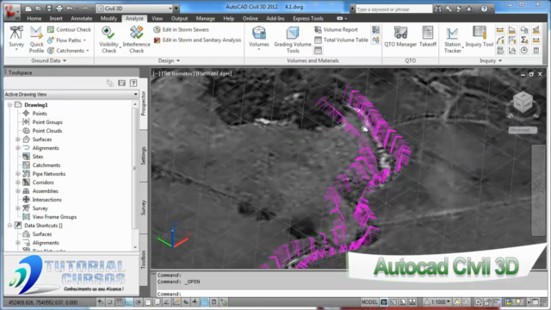Click the ViewCube in the viewport
Image resolution: width=551 pixels, height=310 pixels.
pos(523,103)
